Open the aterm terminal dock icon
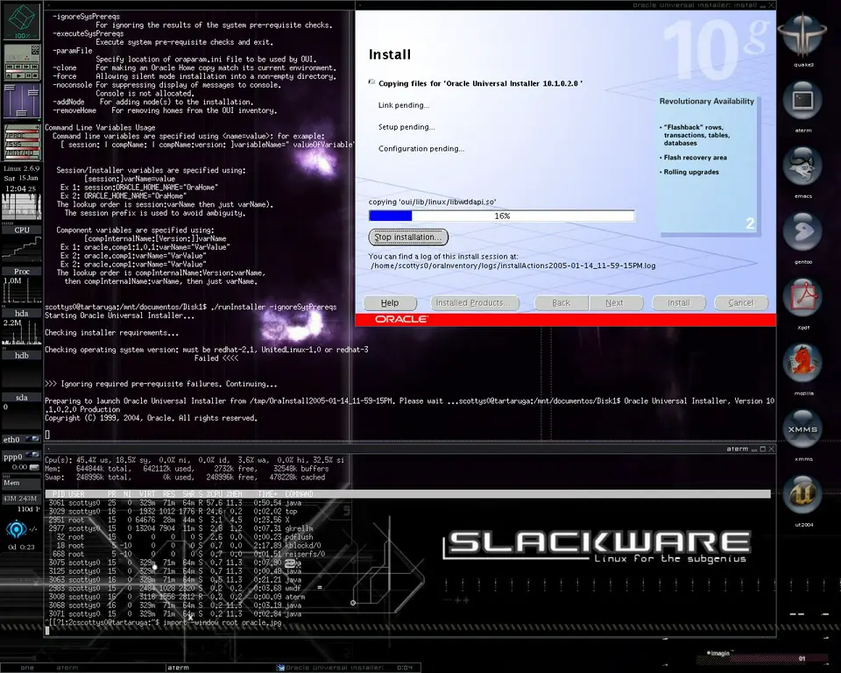The image size is (841, 673). click(803, 101)
